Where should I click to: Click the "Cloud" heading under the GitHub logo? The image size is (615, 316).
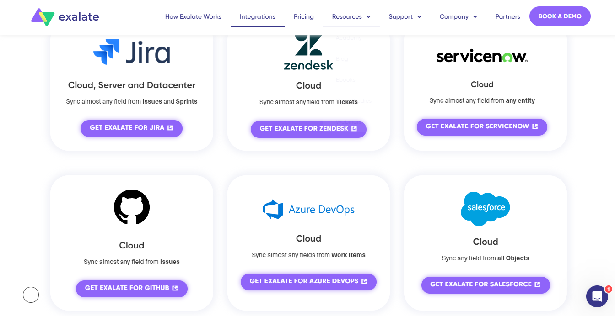point(132,245)
